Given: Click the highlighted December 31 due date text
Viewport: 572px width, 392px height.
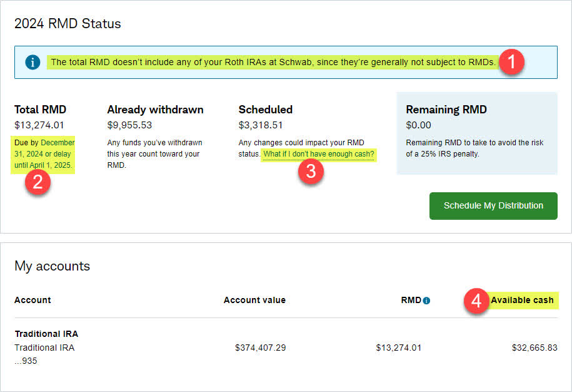Looking at the screenshot, I should (x=44, y=150).
